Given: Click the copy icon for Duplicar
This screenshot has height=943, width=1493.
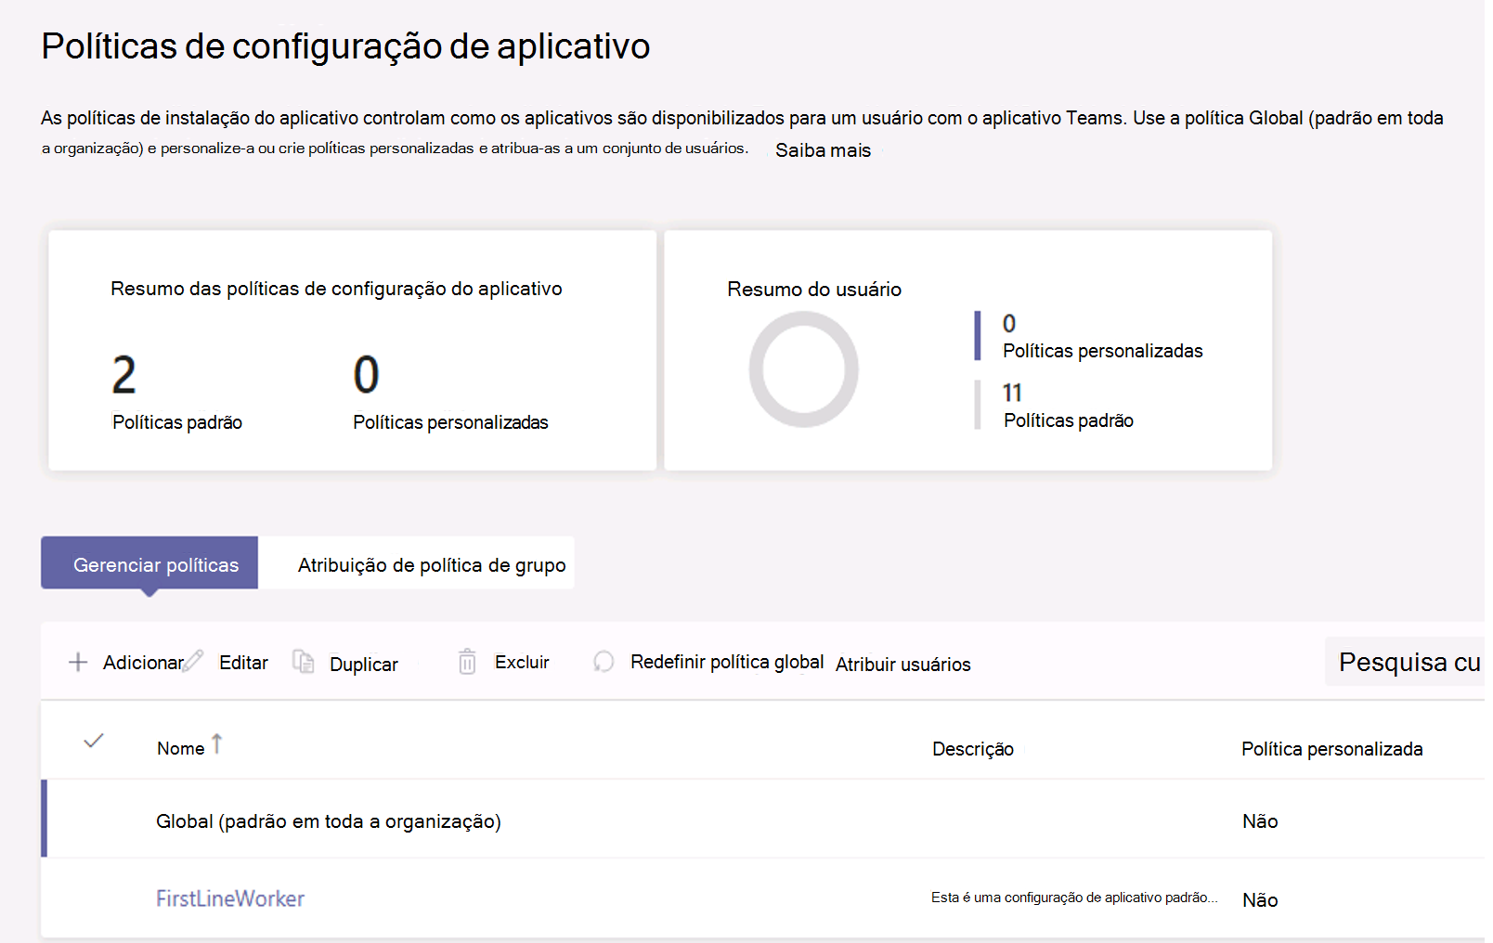Looking at the screenshot, I should (x=304, y=661).
